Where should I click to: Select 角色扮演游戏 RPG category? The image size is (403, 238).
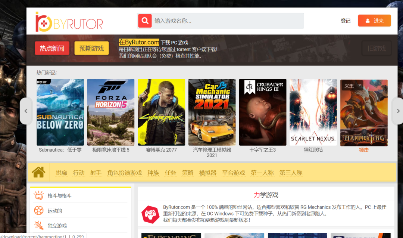(125, 173)
